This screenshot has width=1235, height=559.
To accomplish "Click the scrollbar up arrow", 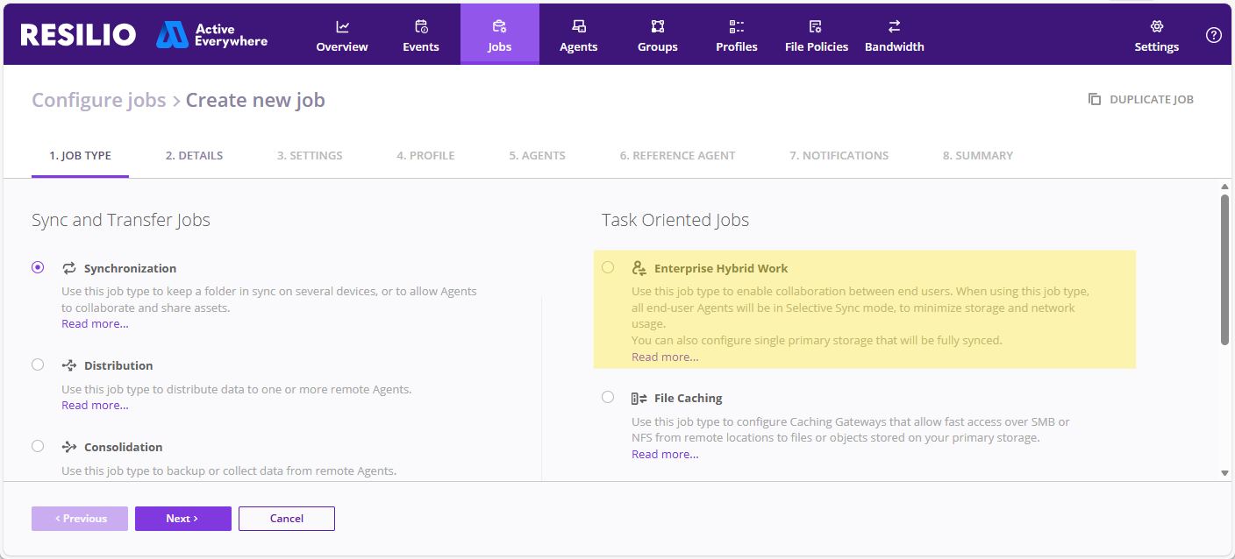I will point(1225,187).
